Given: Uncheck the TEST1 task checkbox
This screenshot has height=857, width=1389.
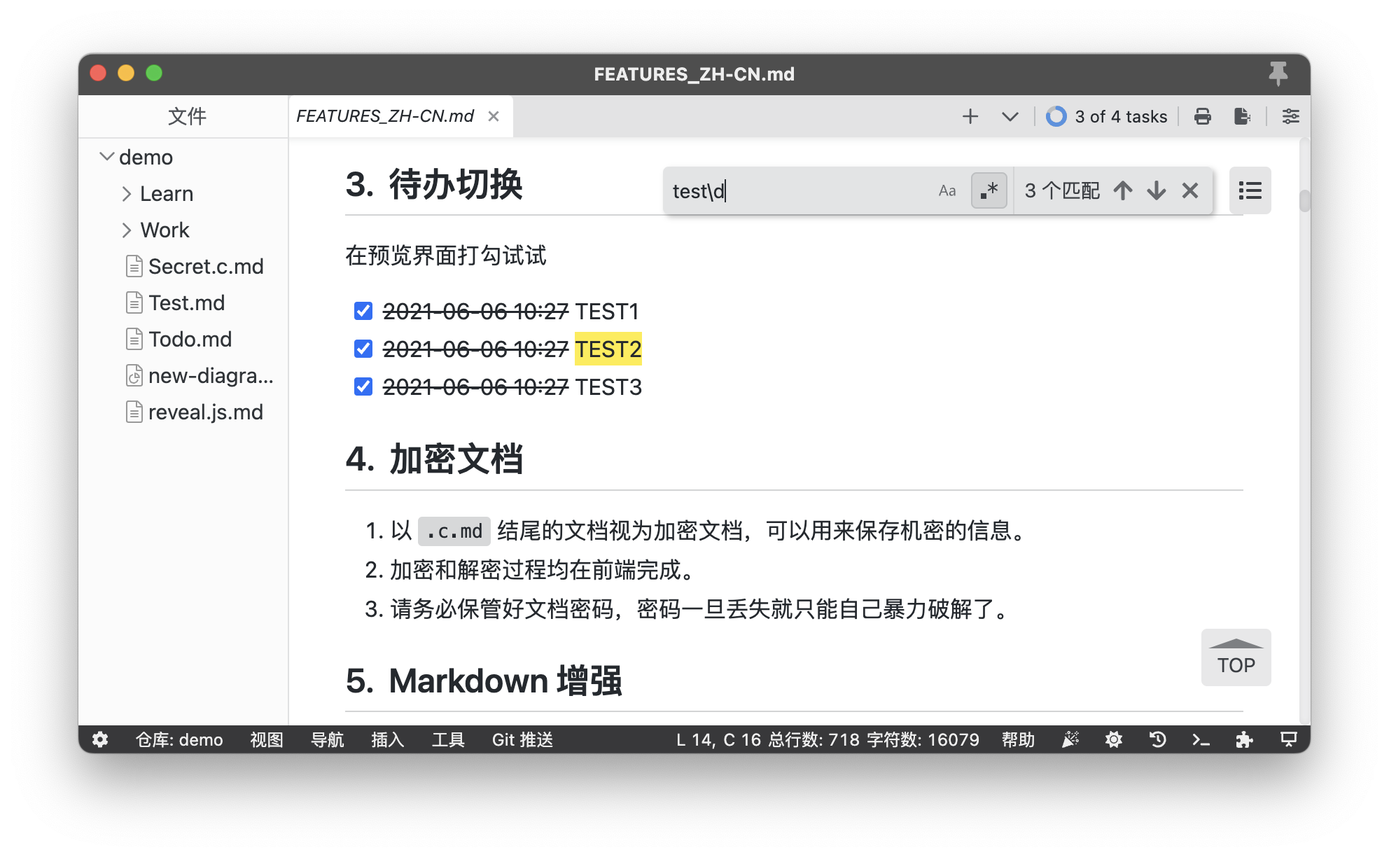Looking at the screenshot, I should [x=363, y=311].
